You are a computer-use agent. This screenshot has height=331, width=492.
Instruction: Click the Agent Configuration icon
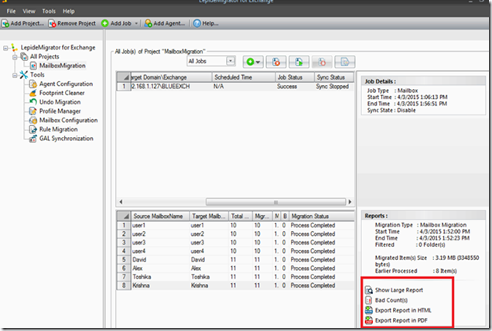click(33, 84)
